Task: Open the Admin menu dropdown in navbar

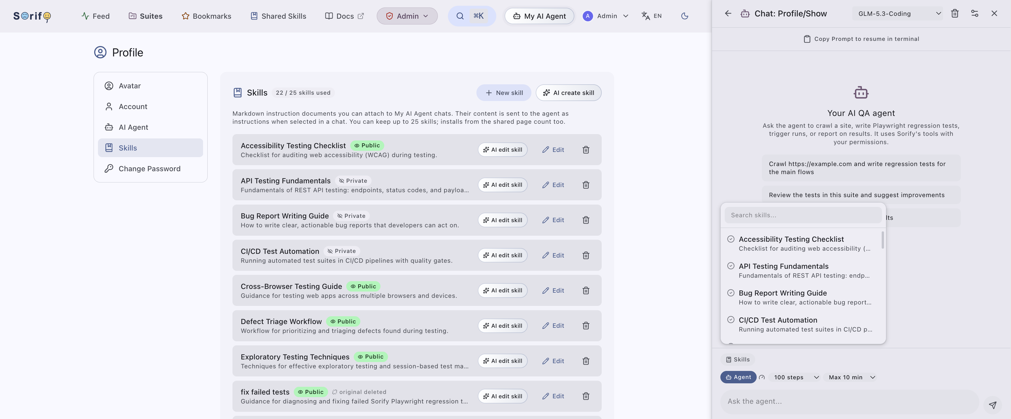Action: click(x=407, y=16)
